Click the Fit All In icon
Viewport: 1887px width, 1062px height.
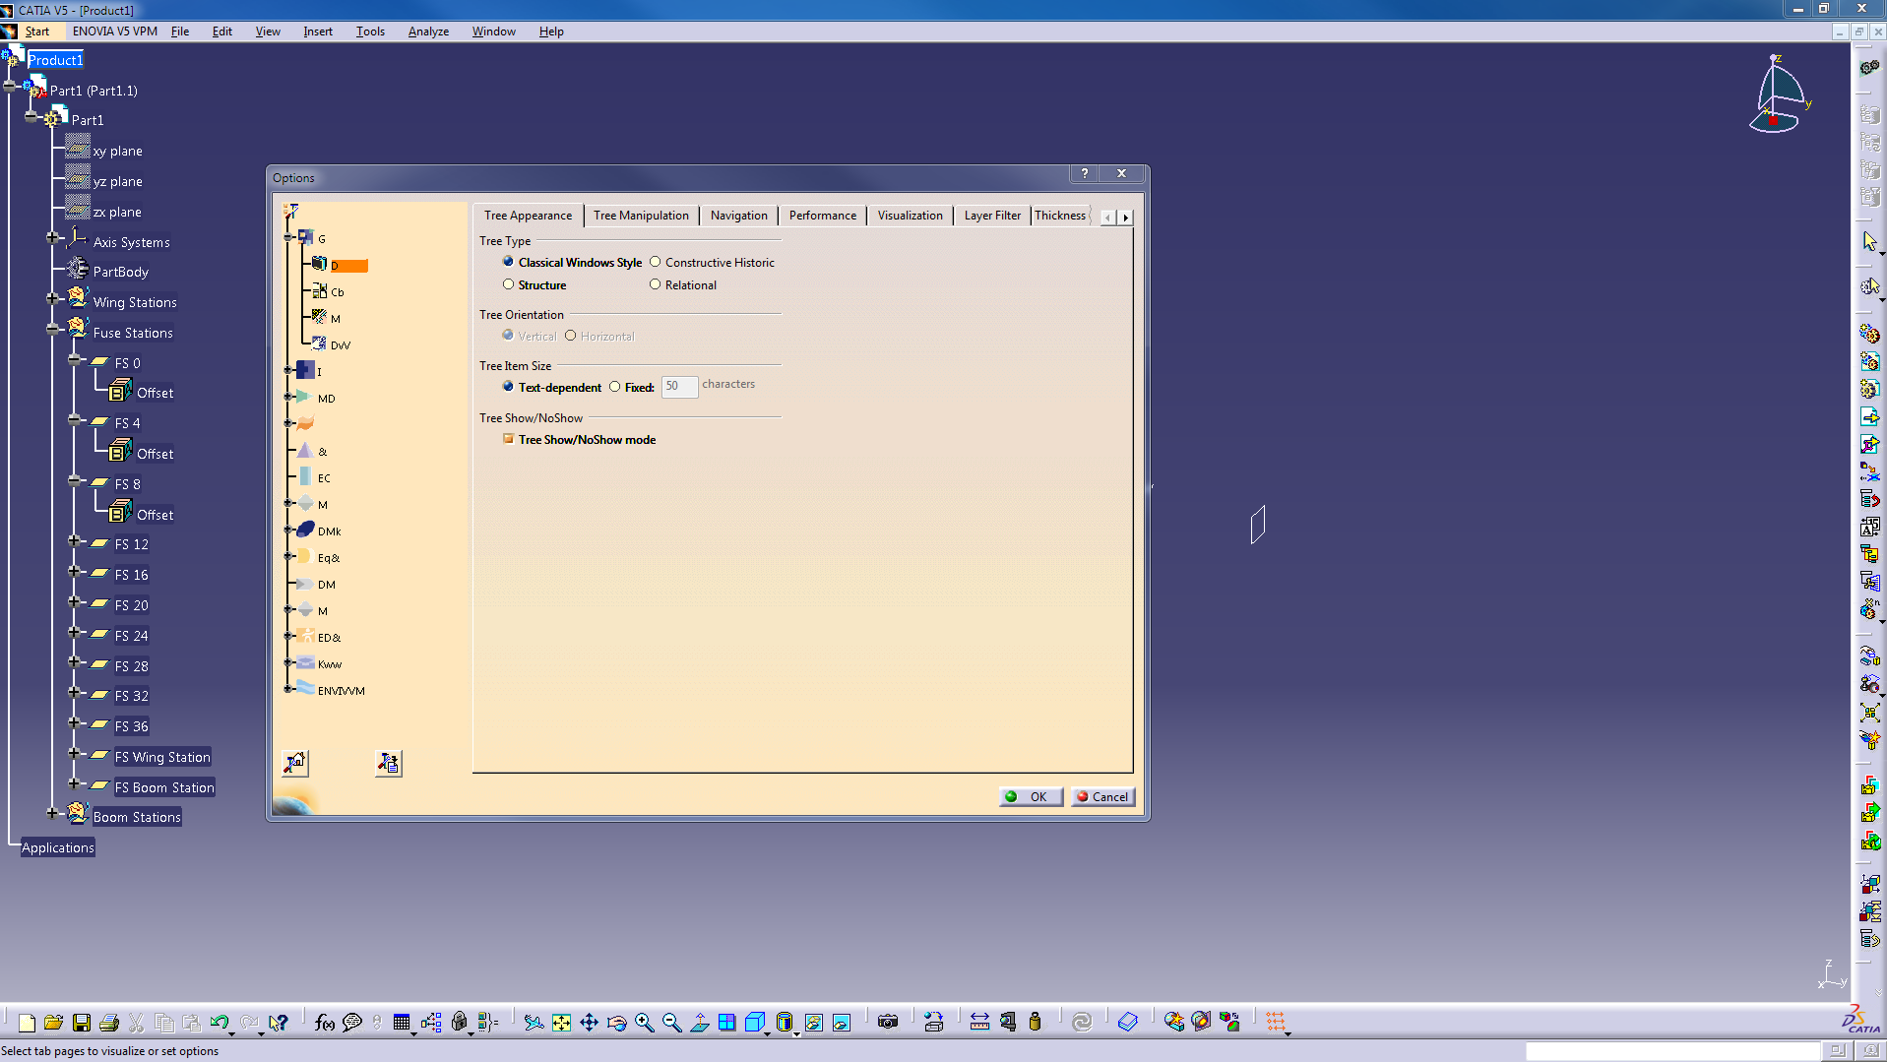click(561, 1023)
